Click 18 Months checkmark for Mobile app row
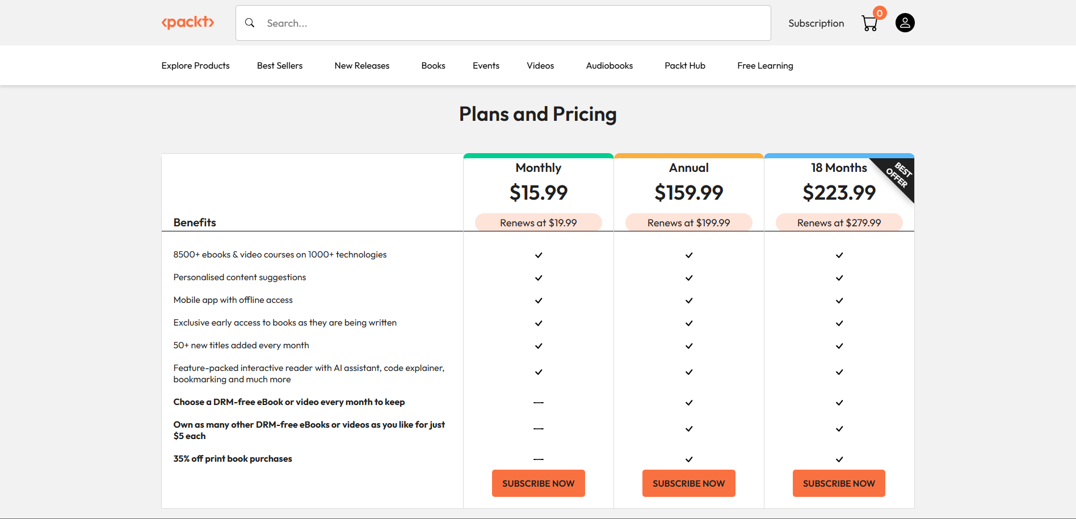The width and height of the screenshot is (1076, 519). [x=839, y=301]
